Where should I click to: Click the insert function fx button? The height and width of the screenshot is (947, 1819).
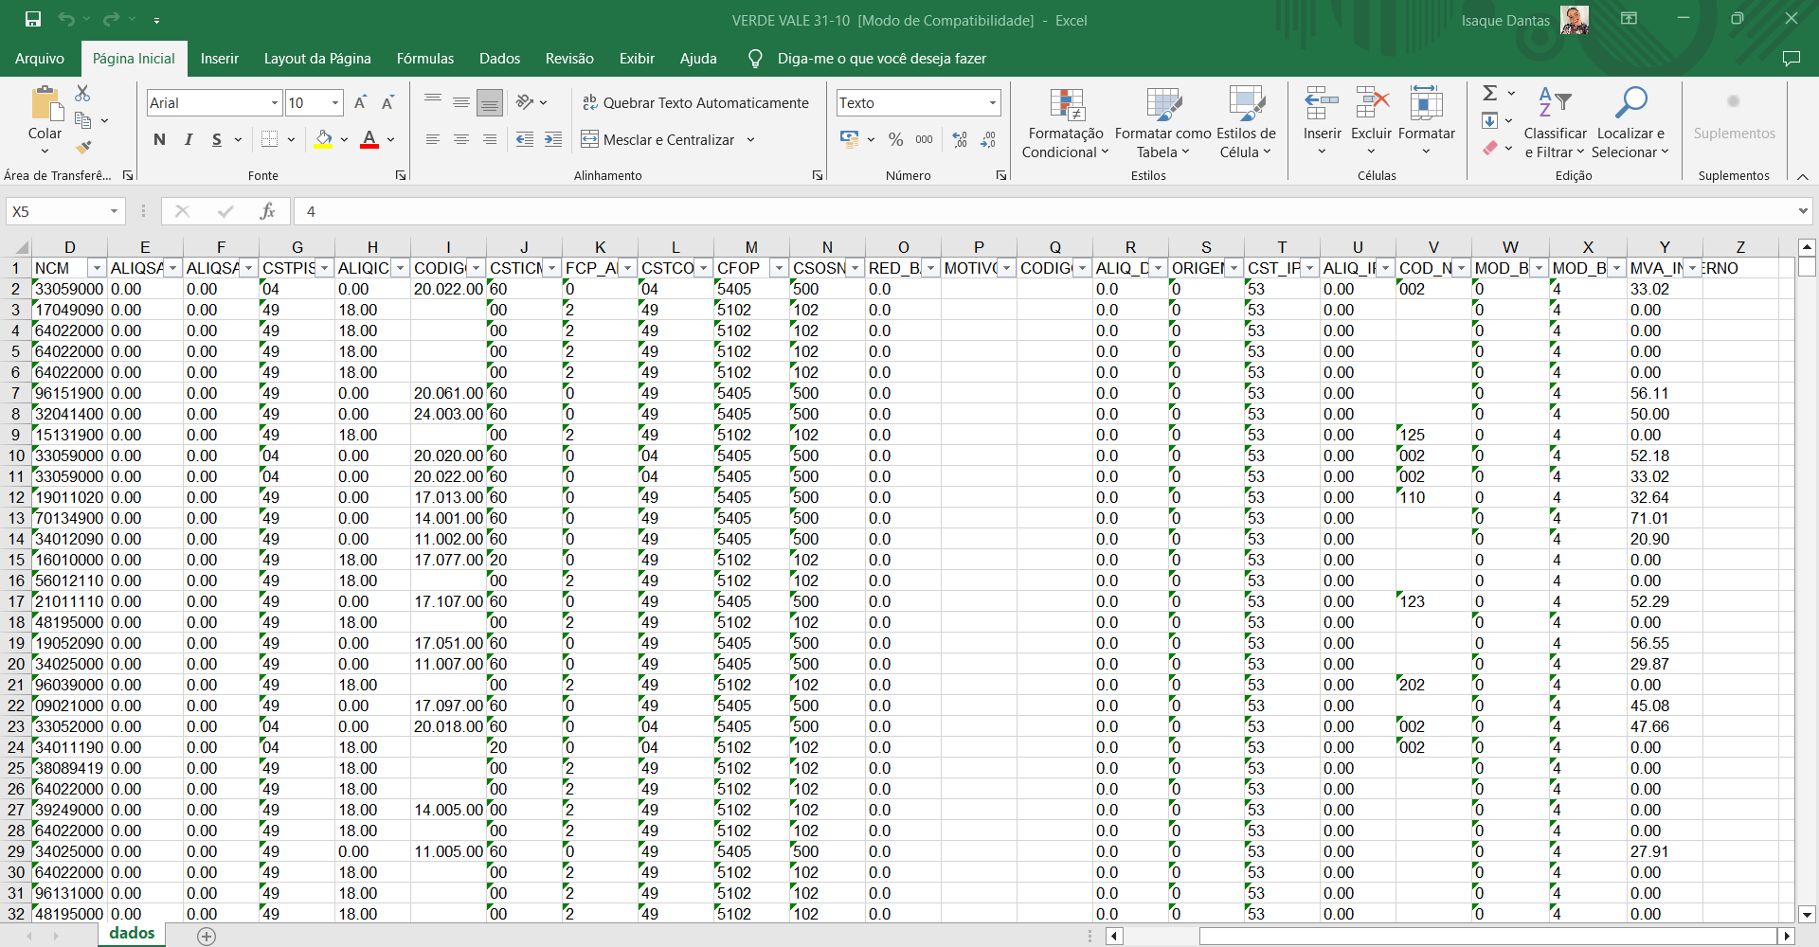pyautogui.click(x=268, y=211)
